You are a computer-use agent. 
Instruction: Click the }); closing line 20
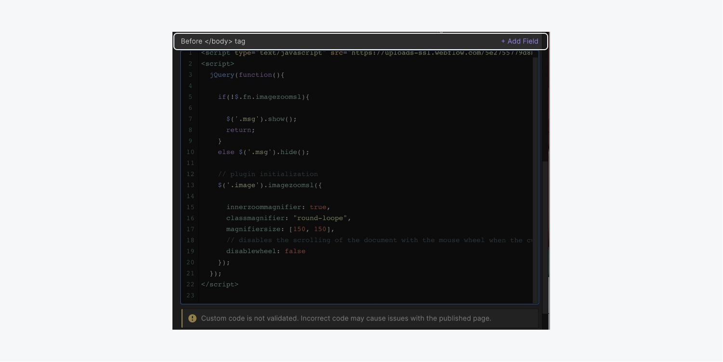pos(224,263)
